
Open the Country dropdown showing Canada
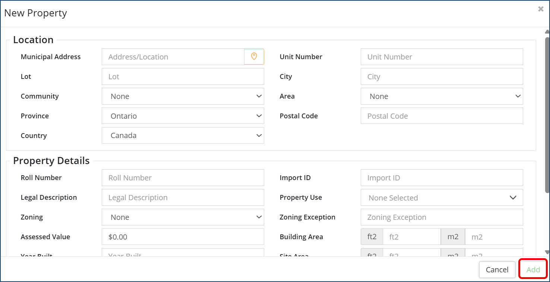[x=183, y=135]
